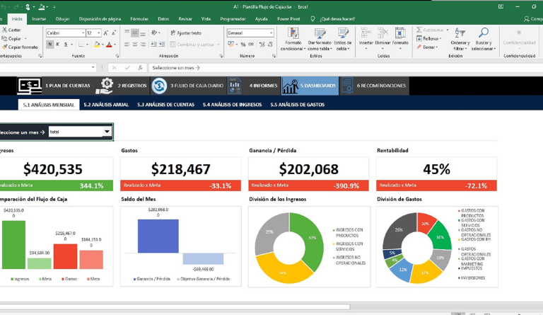The image size is (543, 315).
Task: Open the month selector dropdown
Action: tap(107, 132)
